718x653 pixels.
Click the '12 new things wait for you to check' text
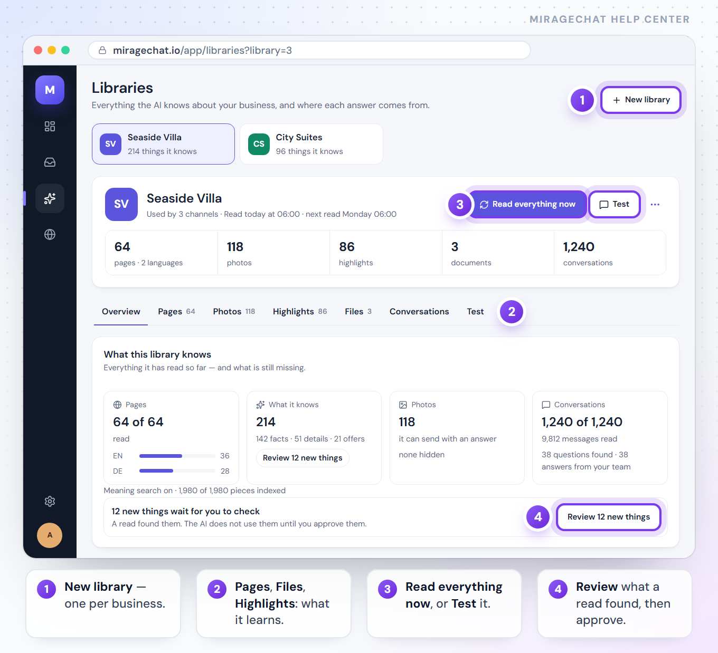coord(185,511)
